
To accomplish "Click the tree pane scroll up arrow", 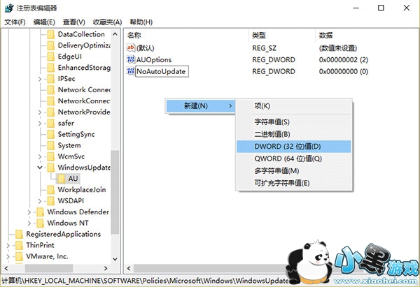I will point(115,34).
